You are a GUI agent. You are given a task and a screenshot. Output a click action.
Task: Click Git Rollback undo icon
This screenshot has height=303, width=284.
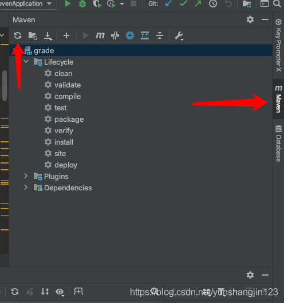click(x=228, y=3)
